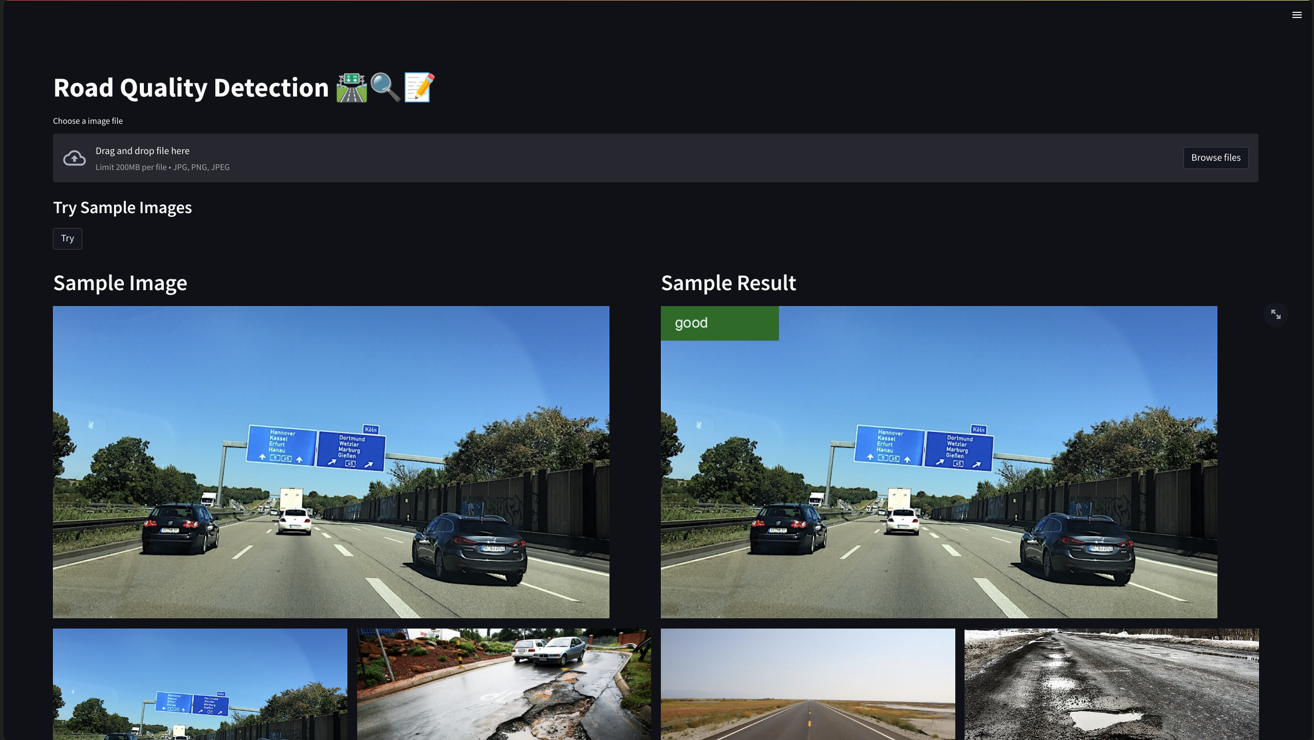The width and height of the screenshot is (1314, 740).
Task: Click the Sample Image section header
Action: (x=120, y=282)
